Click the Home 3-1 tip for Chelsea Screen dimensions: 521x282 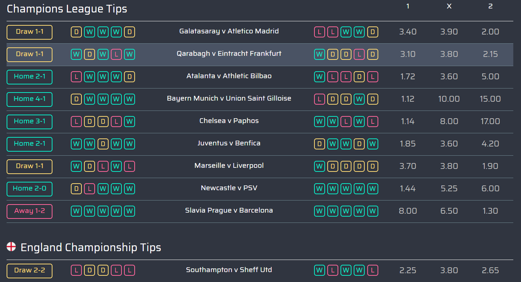pyautogui.click(x=30, y=122)
